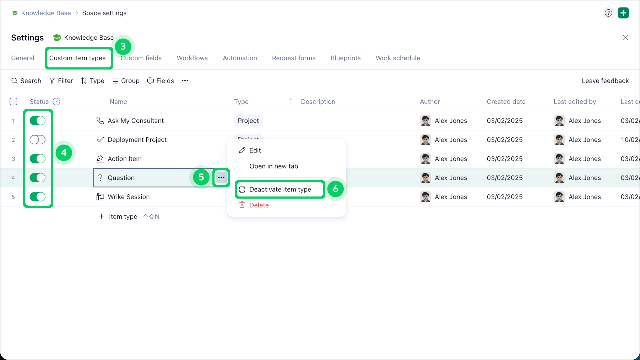Select Deactivate item type from menu

pos(280,189)
